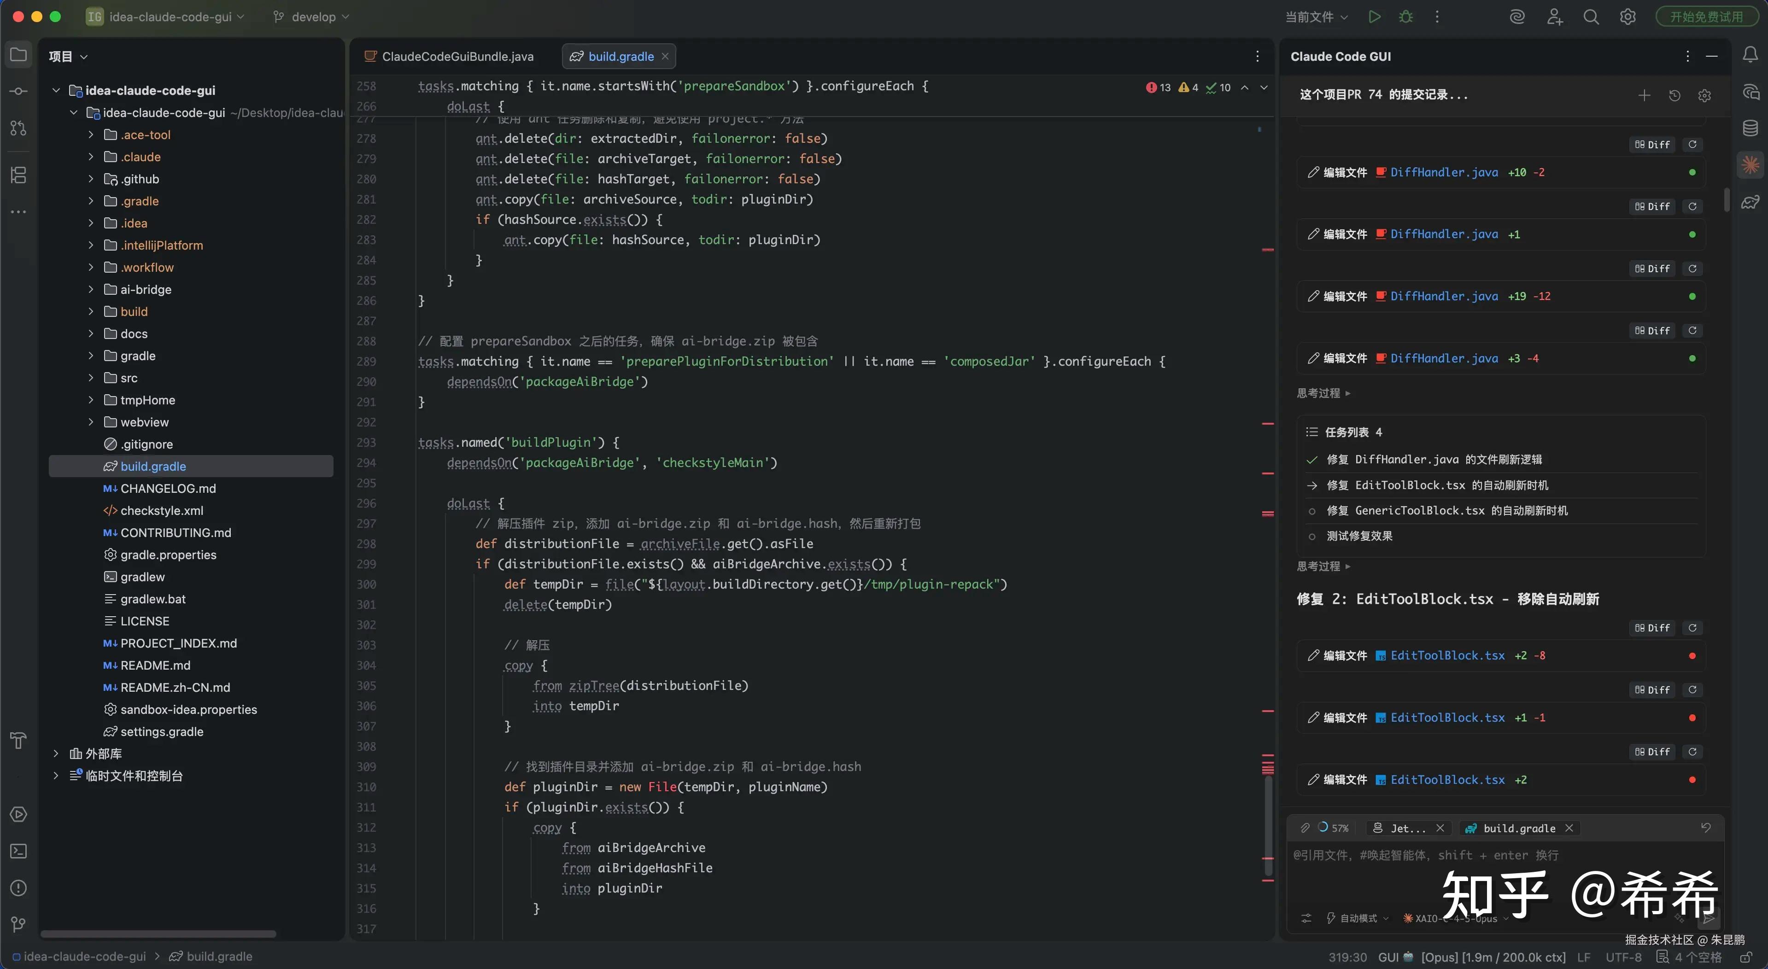This screenshot has height=969, width=1768.
Task: Open the 自动模式 mode dropdown
Action: click(x=1358, y=918)
